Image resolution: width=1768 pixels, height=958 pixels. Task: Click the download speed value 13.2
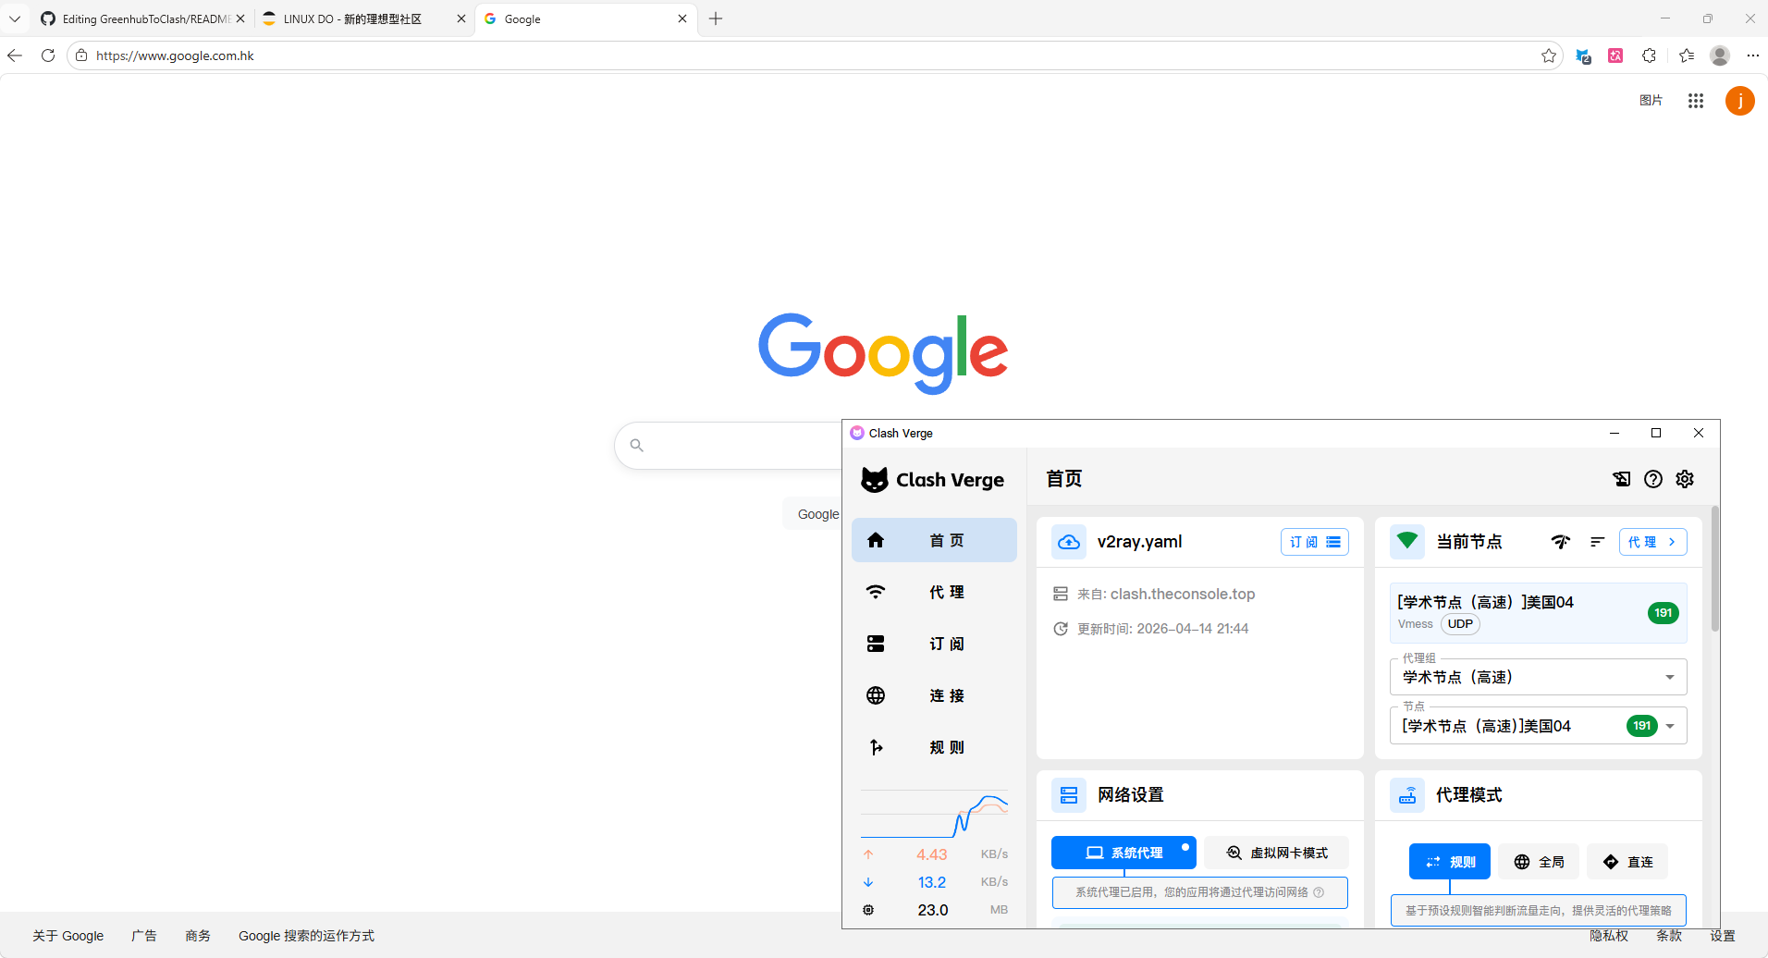932,882
